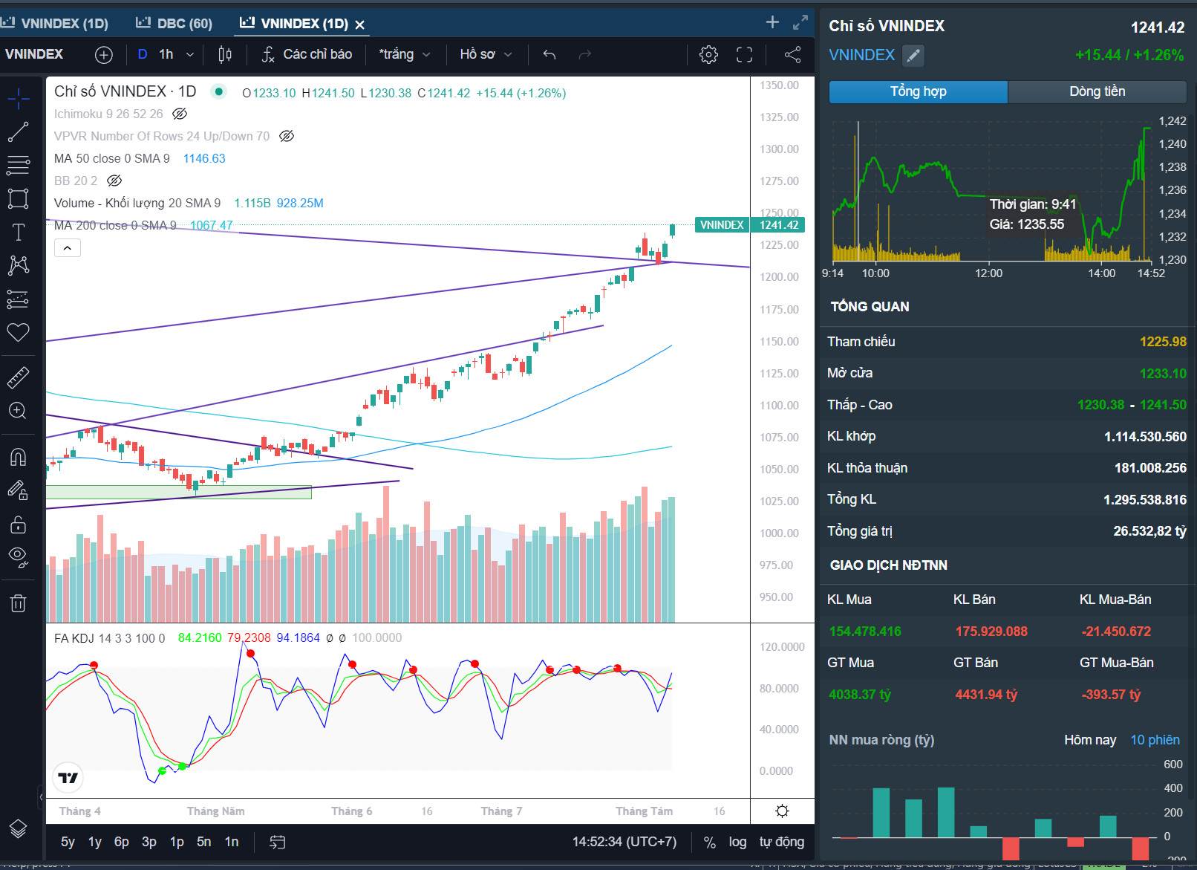Hide all drawings with the eye tool

18,557
